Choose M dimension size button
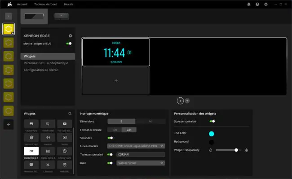The width and height of the screenshot is (292, 179). [x=150, y=122]
